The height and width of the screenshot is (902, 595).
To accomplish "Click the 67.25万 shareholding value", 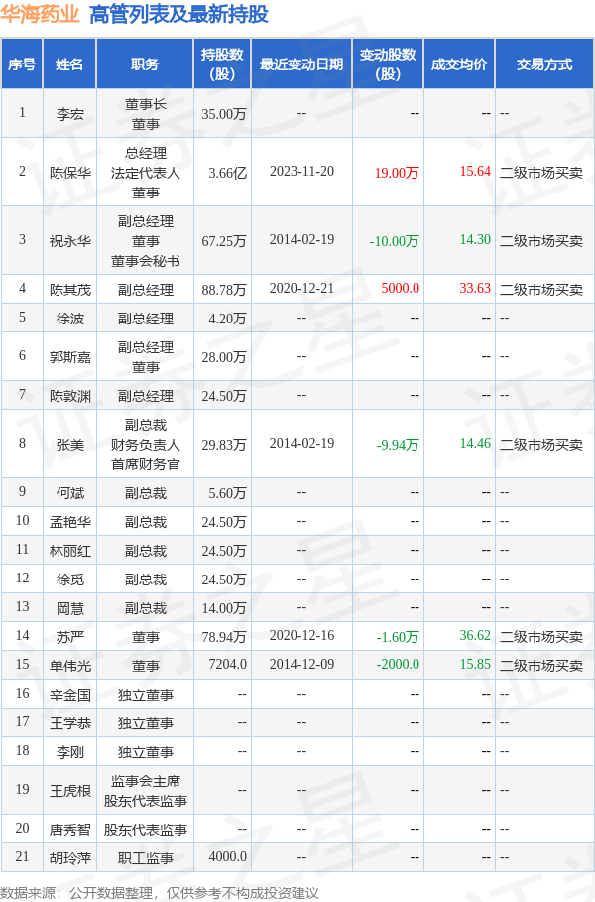I will [224, 240].
